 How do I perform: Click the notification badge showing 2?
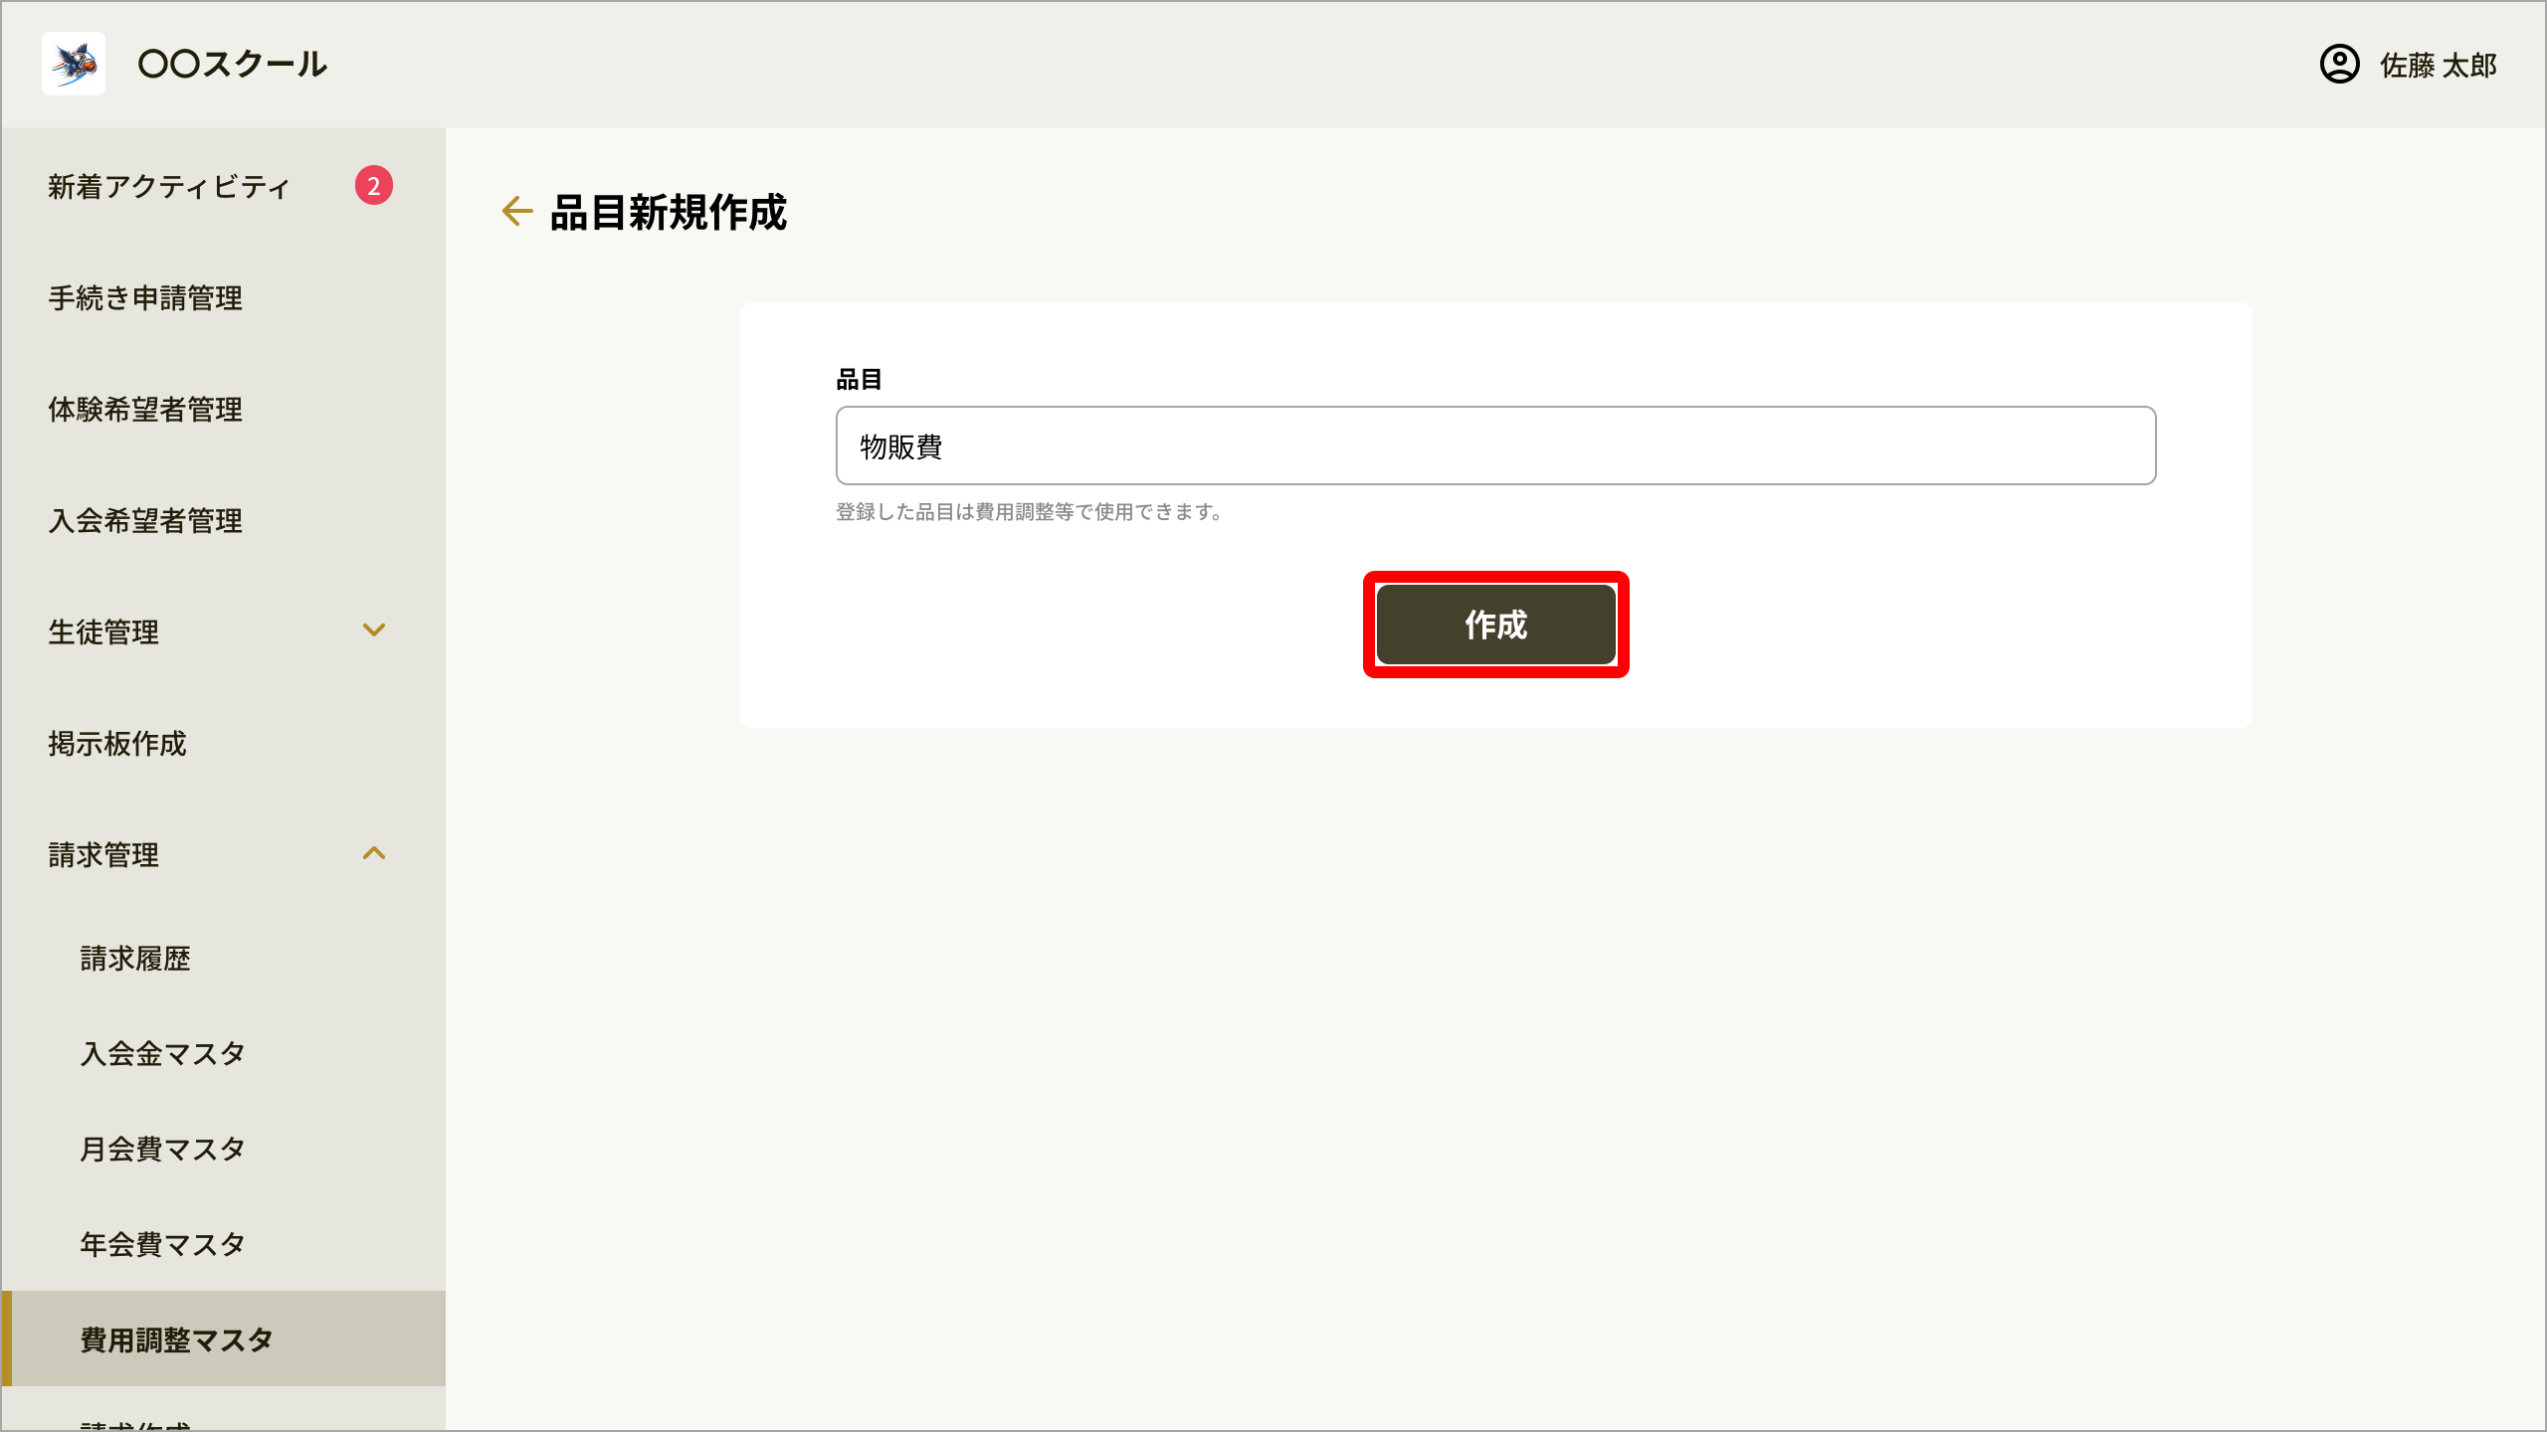[x=374, y=185]
